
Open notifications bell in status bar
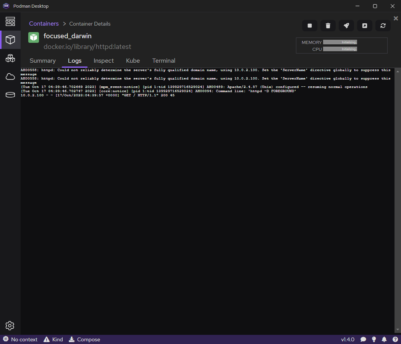click(384, 339)
